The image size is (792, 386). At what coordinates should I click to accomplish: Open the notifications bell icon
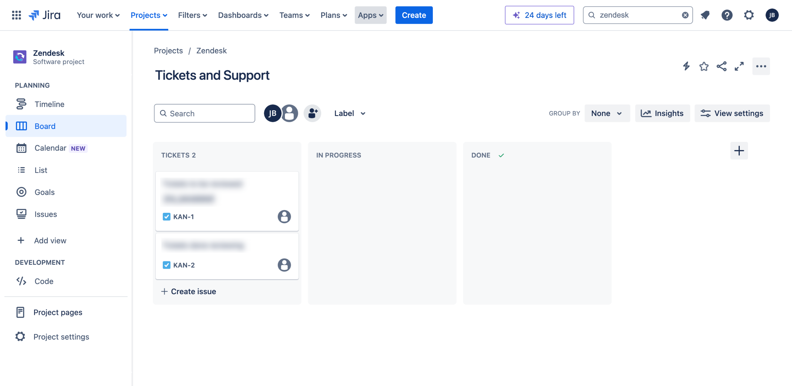(x=705, y=15)
